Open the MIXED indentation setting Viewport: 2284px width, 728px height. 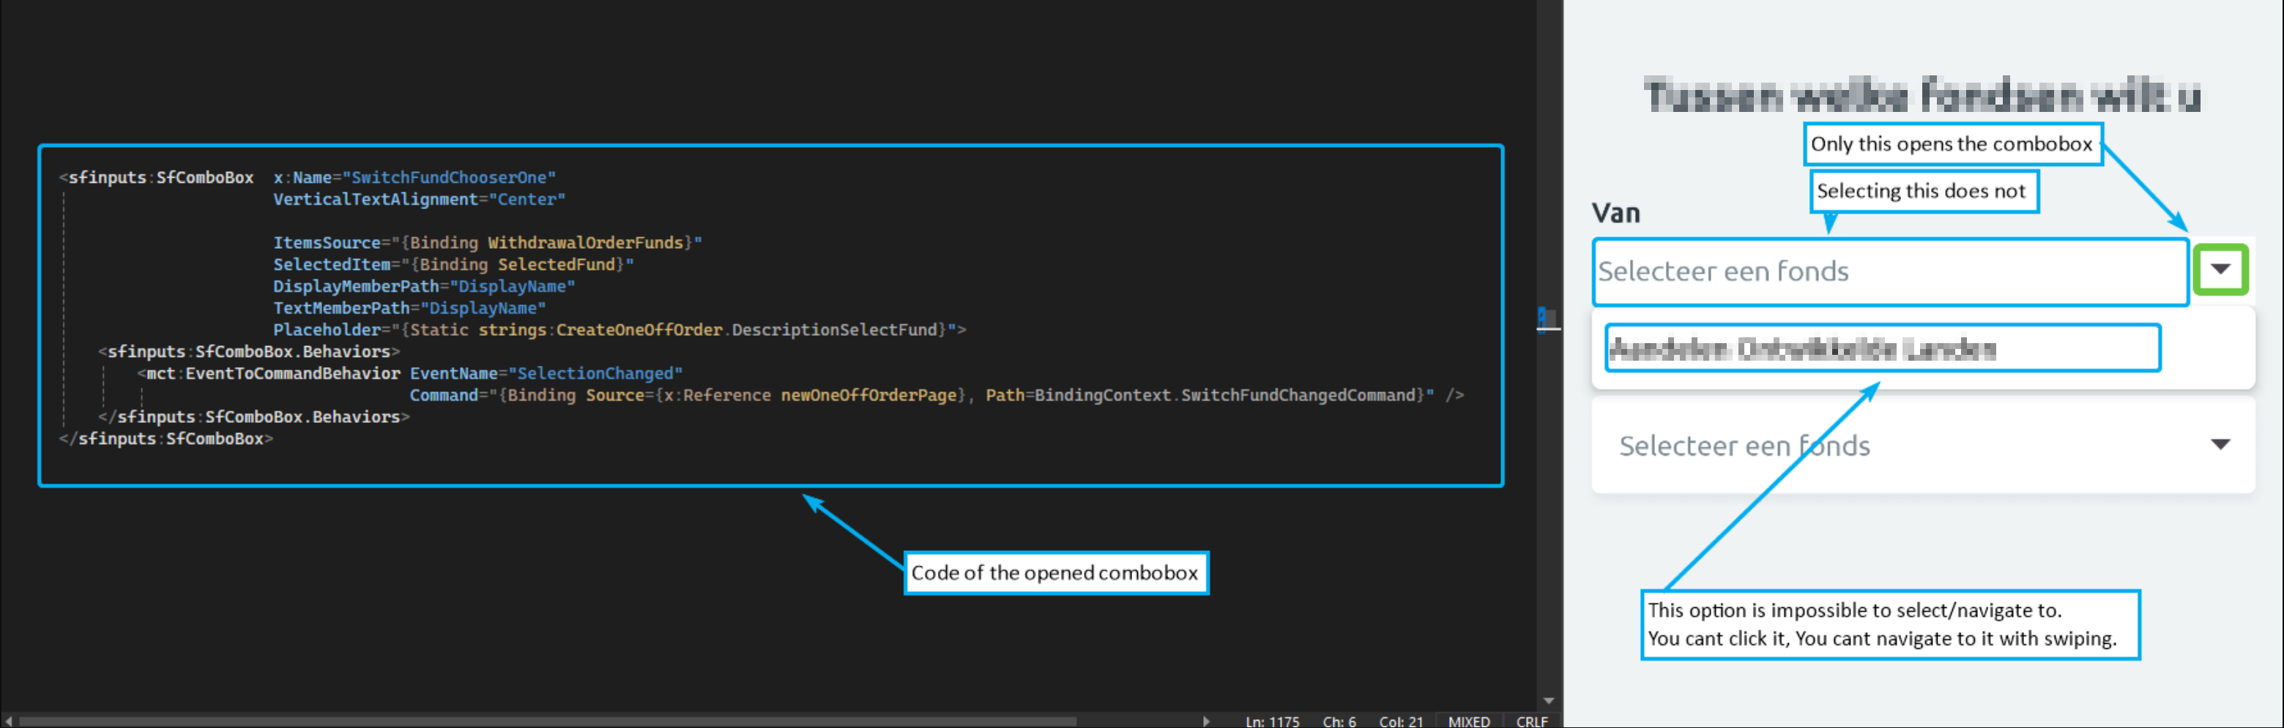1468,721
